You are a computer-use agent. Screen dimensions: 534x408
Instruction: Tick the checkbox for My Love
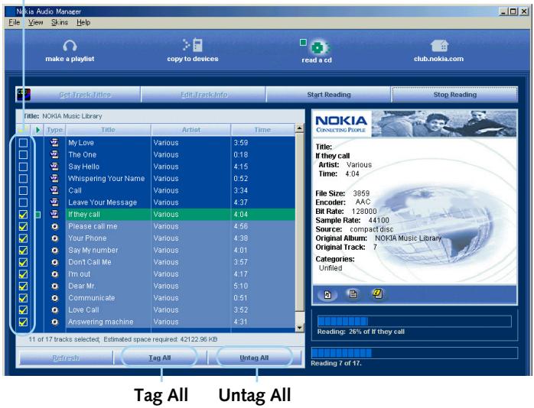pyautogui.click(x=23, y=143)
